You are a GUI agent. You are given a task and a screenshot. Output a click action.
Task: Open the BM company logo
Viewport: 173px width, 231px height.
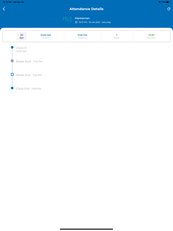[67, 20]
